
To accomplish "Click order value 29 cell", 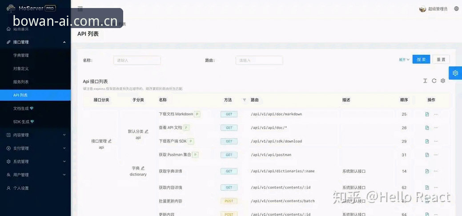I will (x=404, y=141).
